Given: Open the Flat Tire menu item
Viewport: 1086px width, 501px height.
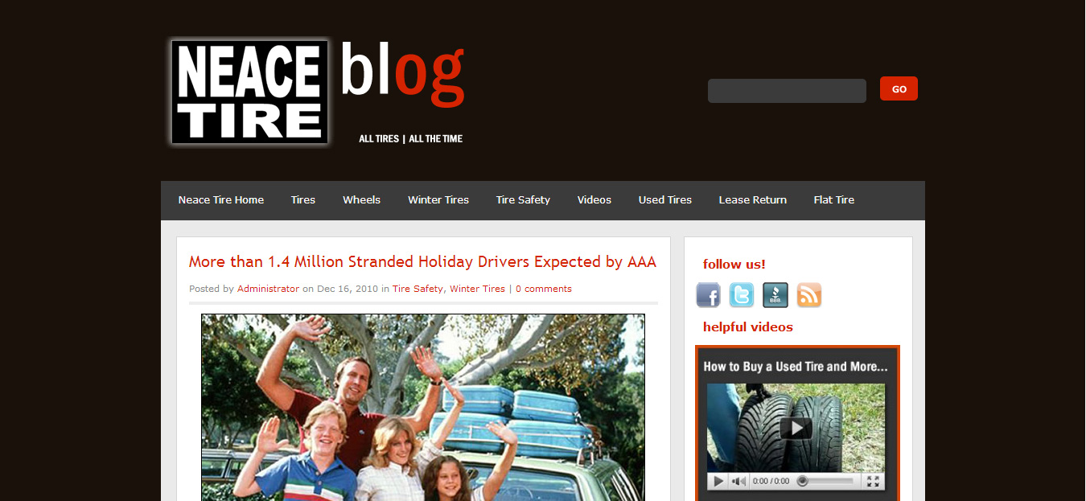Looking at the screenshot, I should [834, 200].
